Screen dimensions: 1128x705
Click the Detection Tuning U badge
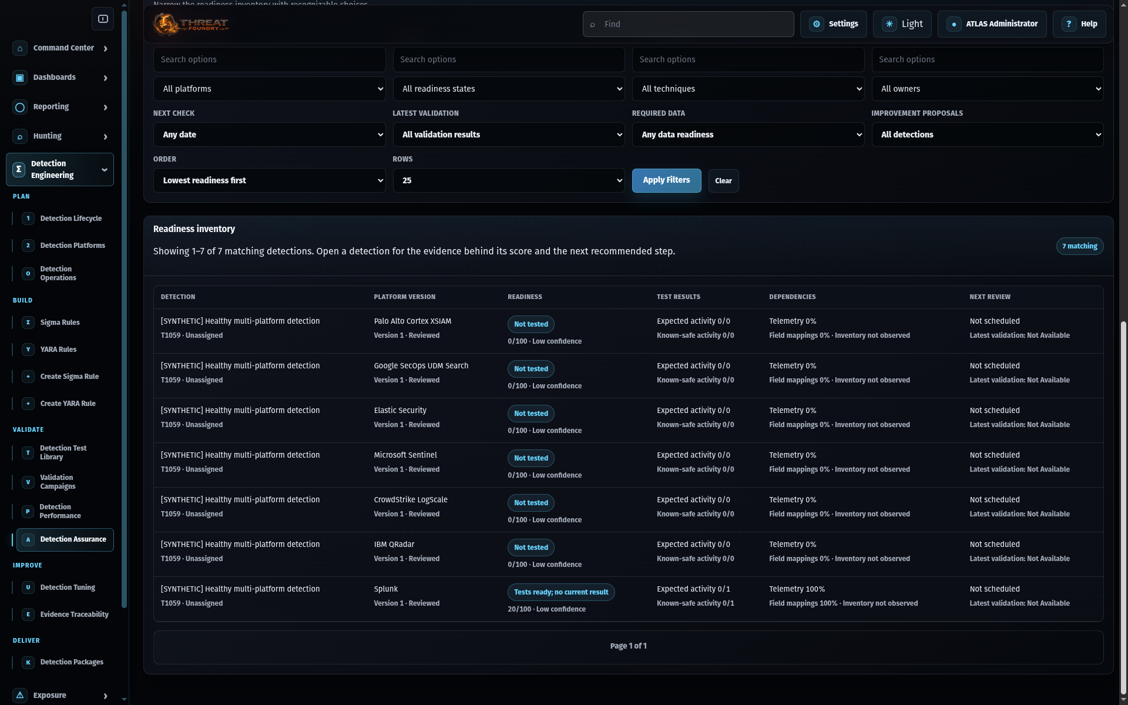28,587
